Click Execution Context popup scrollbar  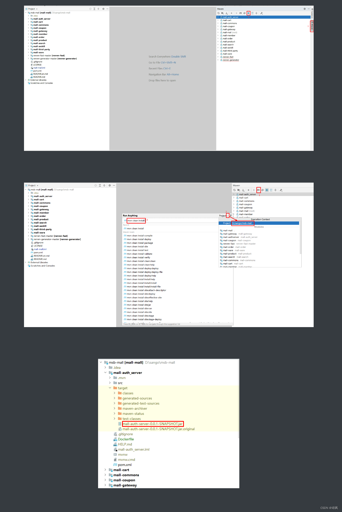pyautogui.click(x=300, y=238)
